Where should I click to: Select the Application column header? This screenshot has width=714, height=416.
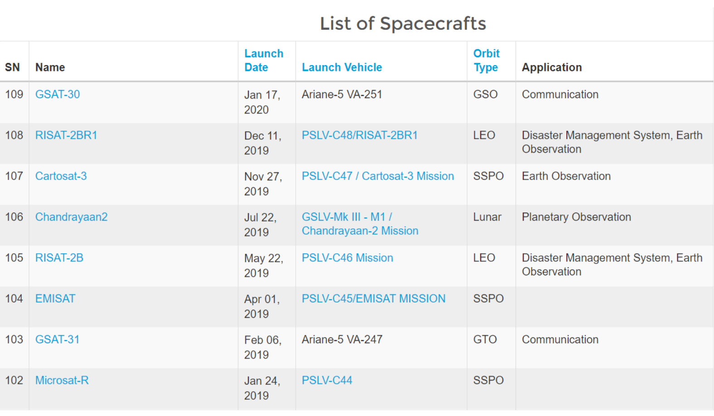(552, 67)
